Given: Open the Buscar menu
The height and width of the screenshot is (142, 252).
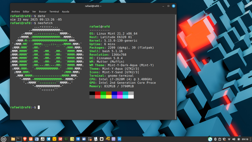Looking at the screenshot, I should pos(43,12).
